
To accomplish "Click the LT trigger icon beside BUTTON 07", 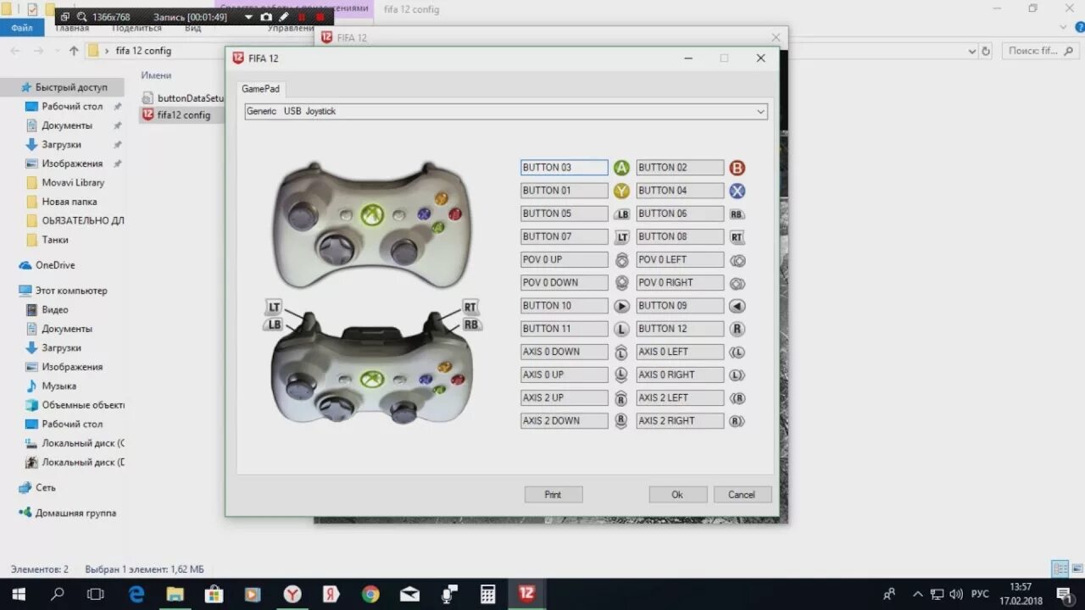I will pos(622,237).
